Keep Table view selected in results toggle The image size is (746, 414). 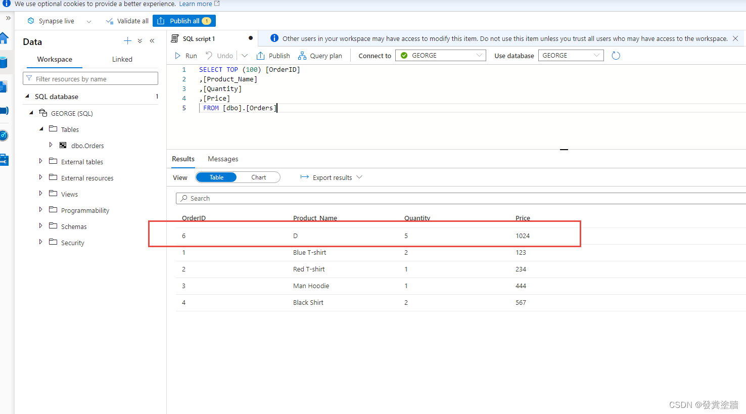point(216,177)
